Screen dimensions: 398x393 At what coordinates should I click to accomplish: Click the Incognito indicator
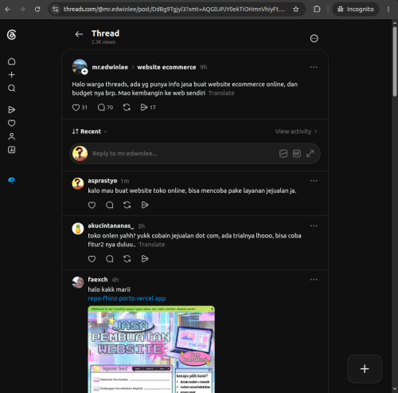point(355,10)
